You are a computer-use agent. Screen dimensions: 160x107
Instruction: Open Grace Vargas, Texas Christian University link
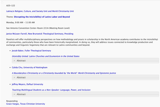(x=26, y=104)
